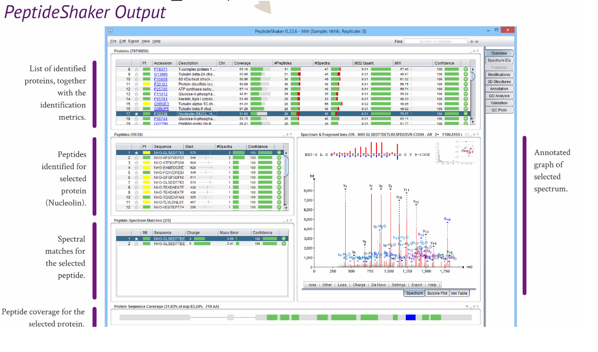Click the star on the P10809 row
The height and width of the screenshot is (352, 598).
[x=136, y=79]
